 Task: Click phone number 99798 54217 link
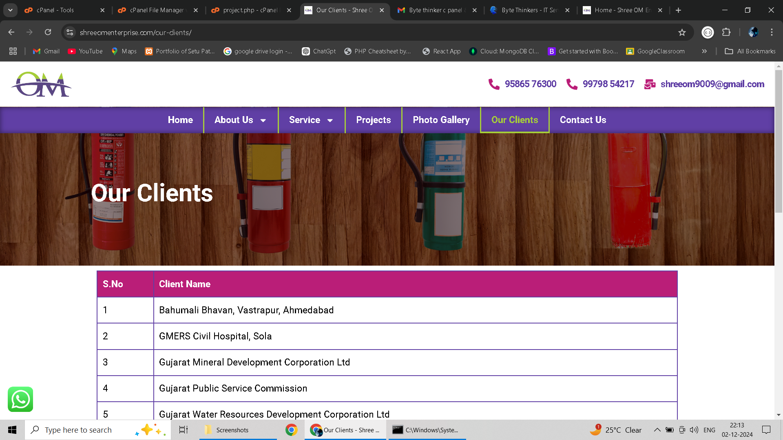pos(608,84)
